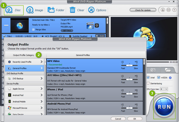The width and height of the screenshot is (179, 122).
Task: Expand Microsoft Device chevron arrow
Action: [41, 108]
